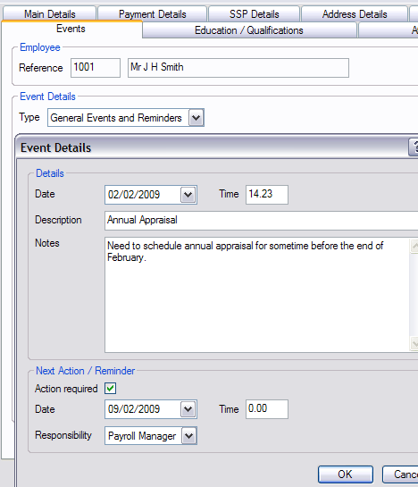Click inside the Notes text area

[x=257, y=295]
